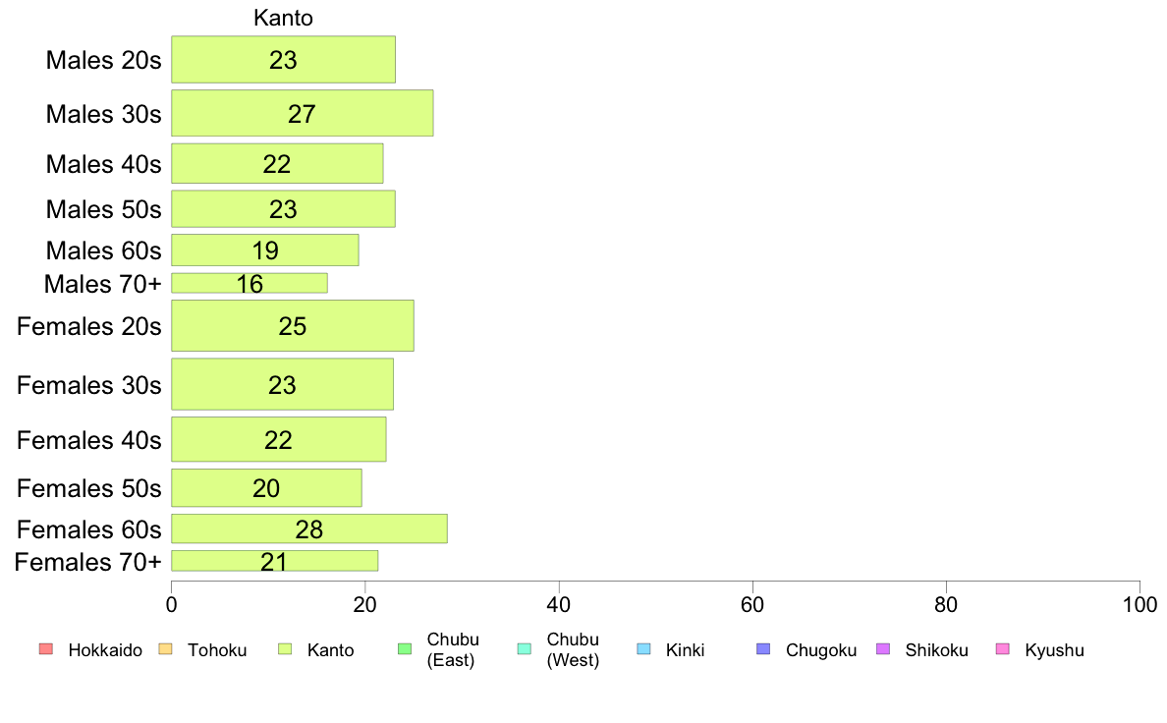
Task: Select the Males 60s bar showing 19
Action: [265, 250]
